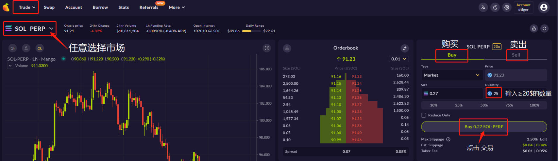
Task: Expand the chart to fullscreen
Action: [x=267, y=48]
